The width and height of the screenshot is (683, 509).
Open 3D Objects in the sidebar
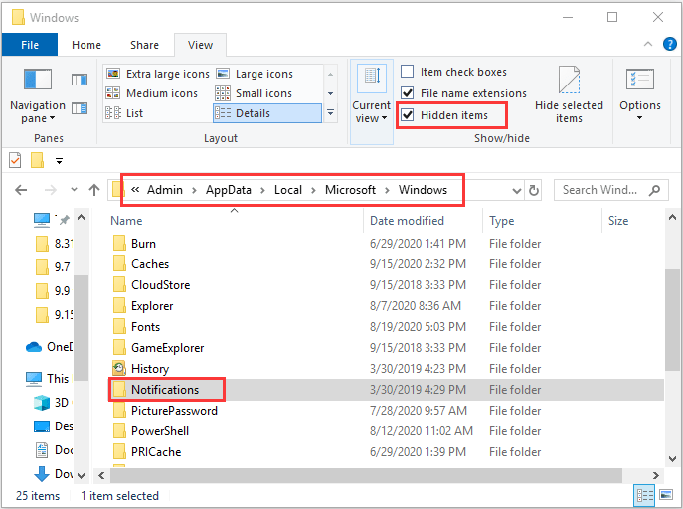[x=51, y=403]
